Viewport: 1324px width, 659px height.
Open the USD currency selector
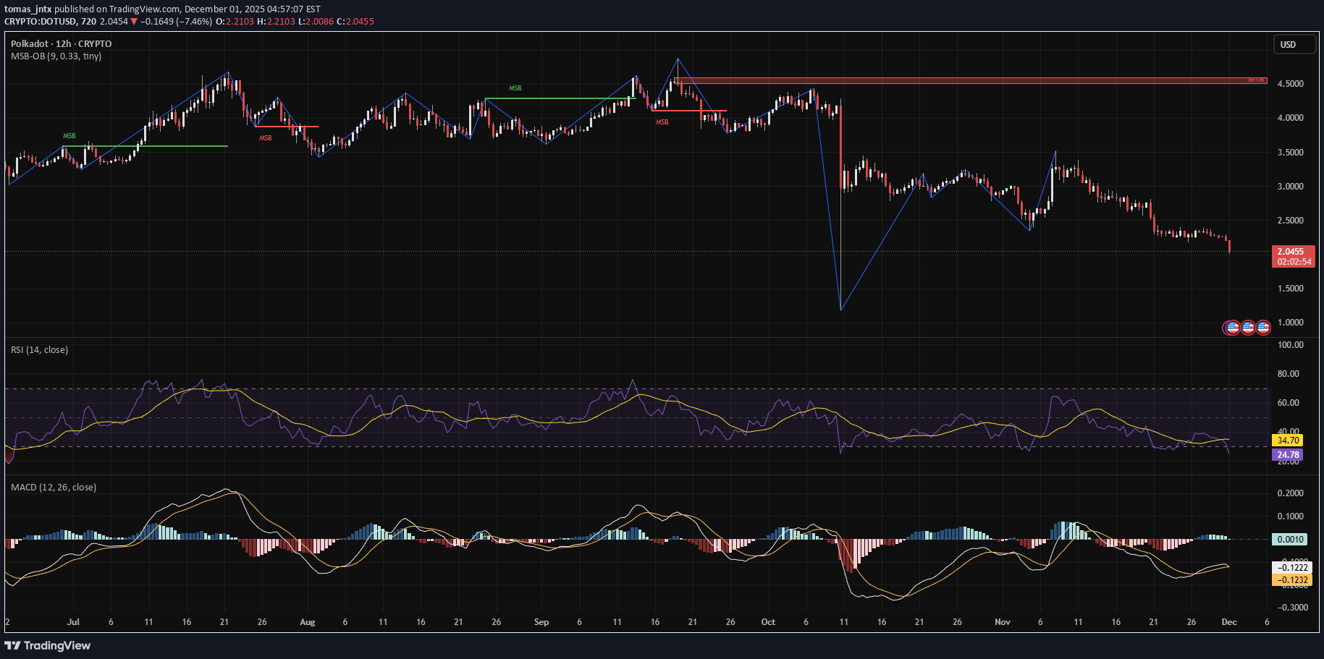pyautogui.click(x=1294, y=44)
